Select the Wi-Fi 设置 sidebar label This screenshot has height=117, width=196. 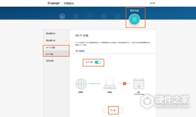pyautogui.click(x=51, y=47)
